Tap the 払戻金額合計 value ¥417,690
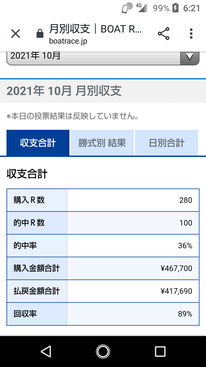 tap(176, 291)
